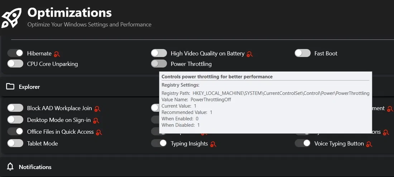
Task: Click registry icon next to Block AAD Workplace Join
Action: (97, 108)
